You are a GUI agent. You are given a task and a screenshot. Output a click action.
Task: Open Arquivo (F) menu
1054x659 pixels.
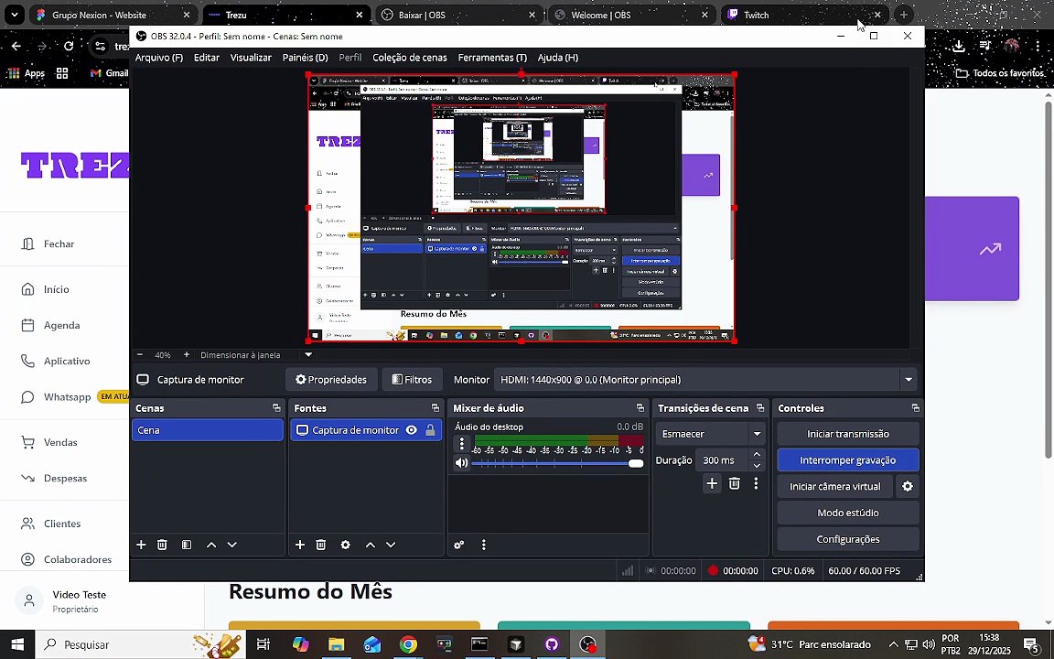(158, 58)
